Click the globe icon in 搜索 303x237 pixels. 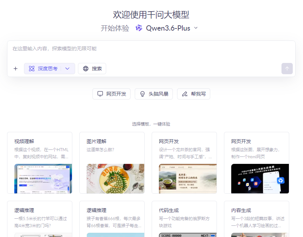point(86,69)
